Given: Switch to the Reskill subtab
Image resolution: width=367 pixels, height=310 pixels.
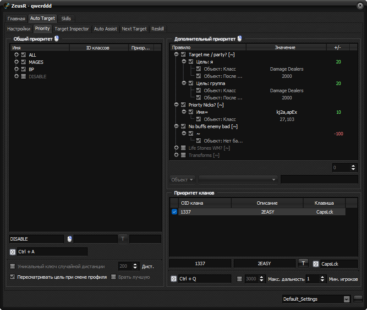Looking at the screenshot, I should click(158, 29).
